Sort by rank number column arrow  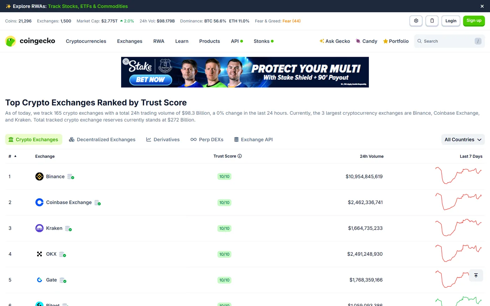[x=15, y=156]
